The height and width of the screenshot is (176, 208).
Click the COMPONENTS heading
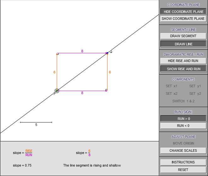[183, 79]
